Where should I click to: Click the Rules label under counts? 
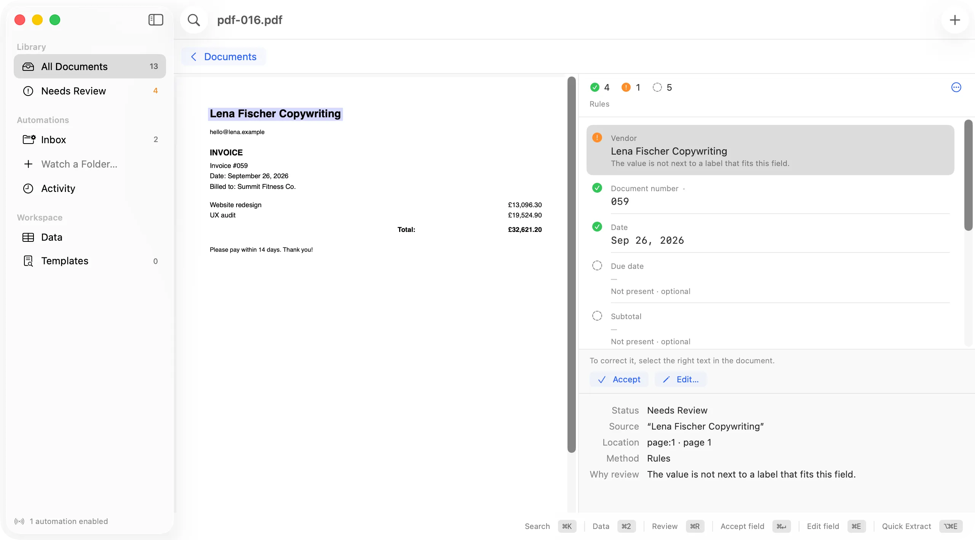coord(599,104)
